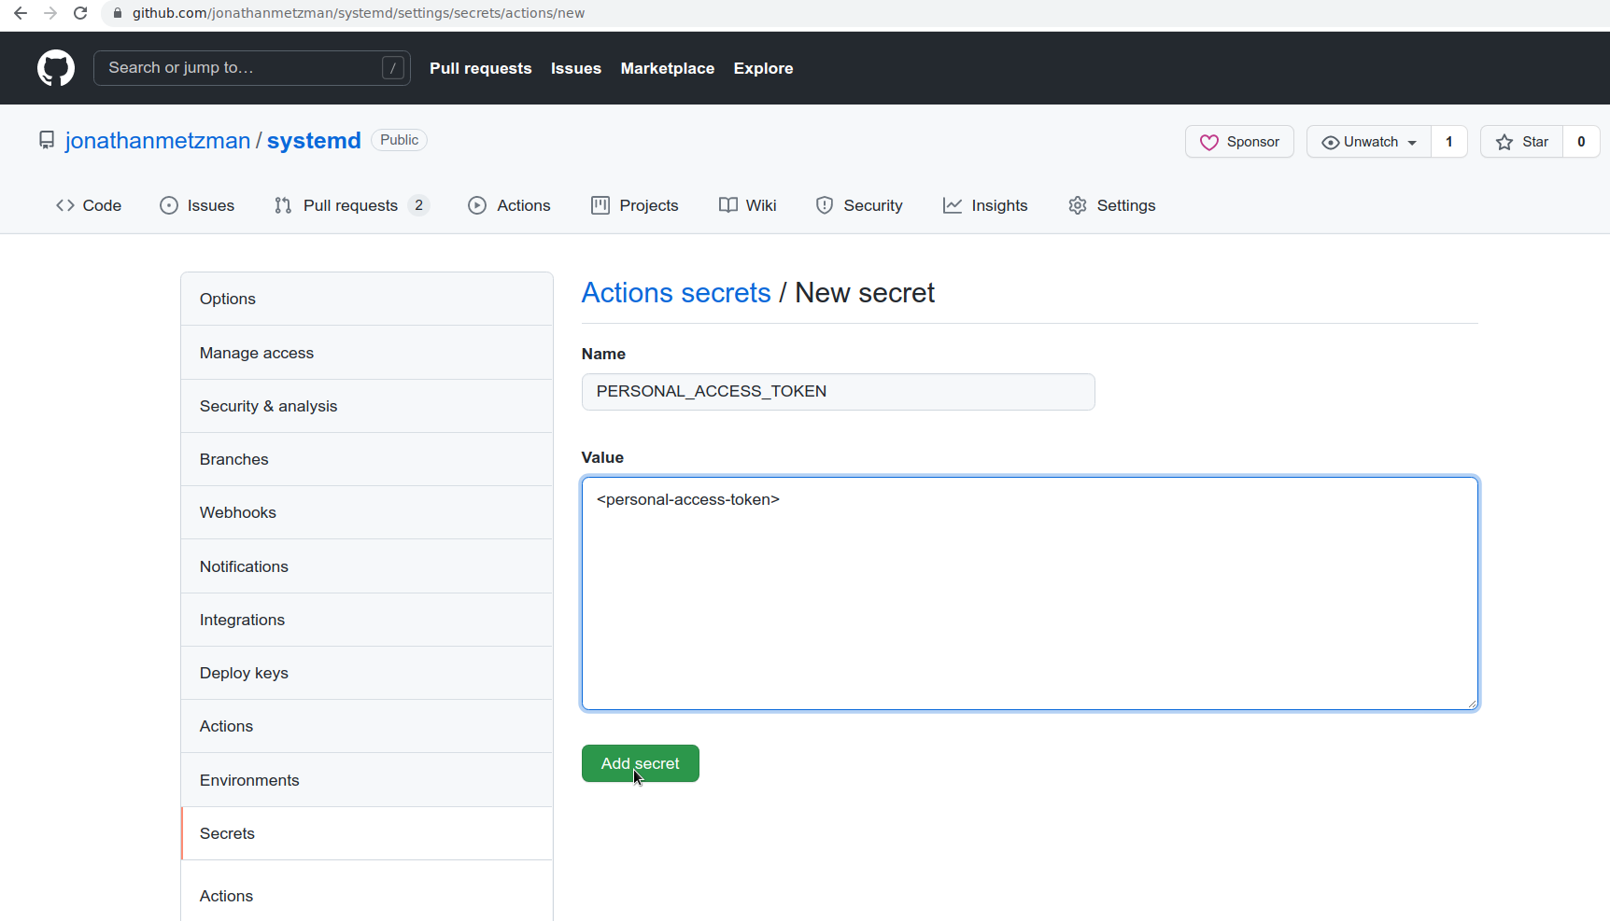Go back to Actions secrets breadcrumb link

point(676,293)
